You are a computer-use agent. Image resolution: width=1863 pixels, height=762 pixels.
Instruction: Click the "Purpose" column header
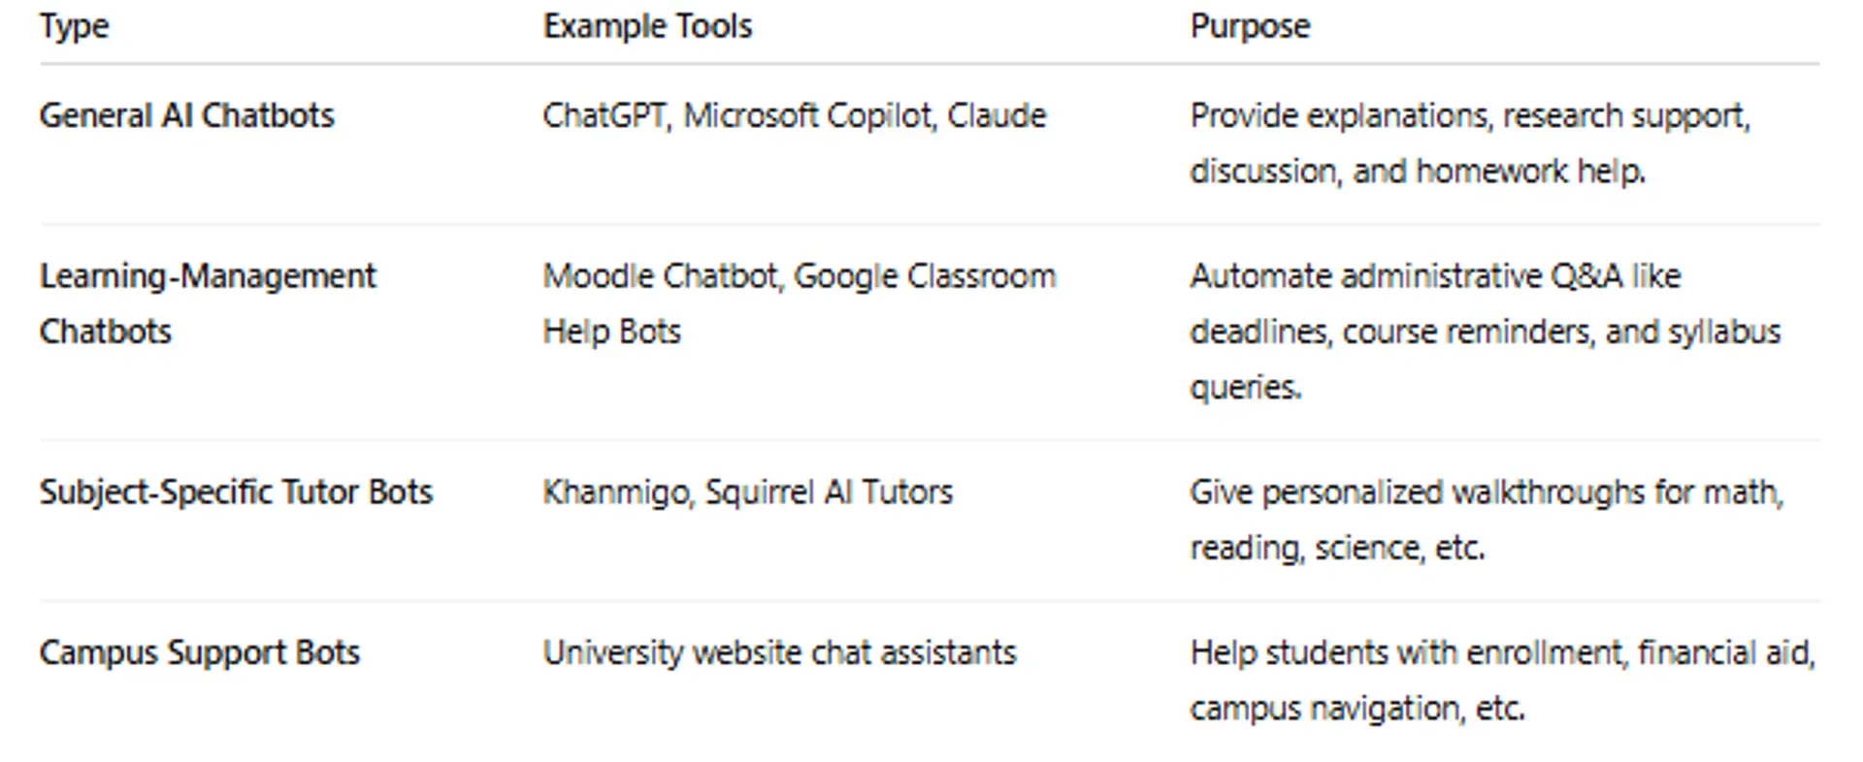click(1250, 26)
